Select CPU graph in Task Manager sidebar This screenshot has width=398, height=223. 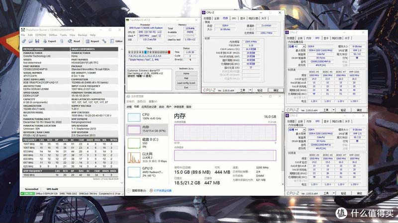[x=147, y=117]
